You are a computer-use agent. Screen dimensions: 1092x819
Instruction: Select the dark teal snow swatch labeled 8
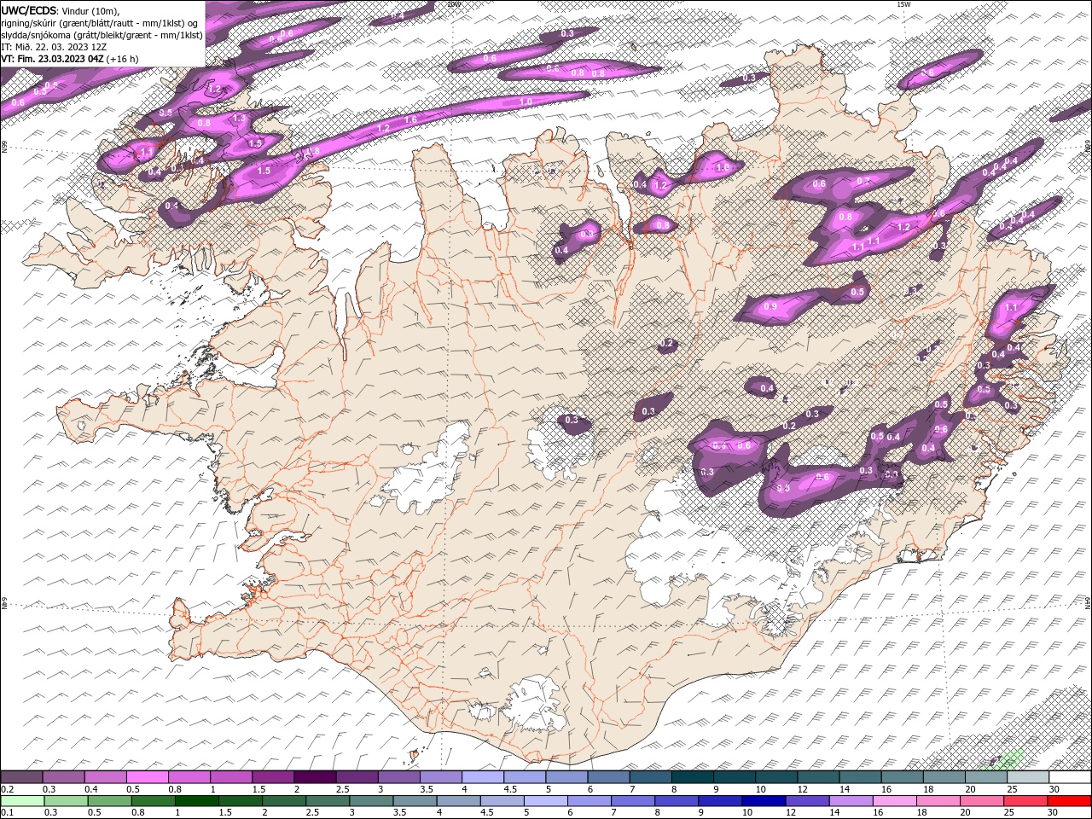[x=691, y=777]
